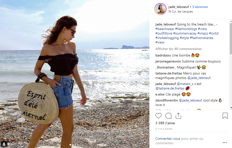The height and width of the screenshot is (148, 232).
Task: Click the carousel position dot indicator
Action: coord(70,145)
